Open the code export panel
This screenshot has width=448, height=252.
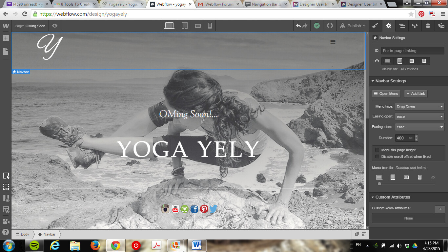[x=330, y=26]
